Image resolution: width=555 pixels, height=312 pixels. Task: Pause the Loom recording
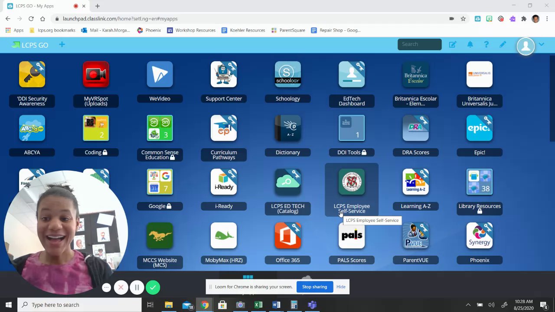(x=137, y=287)
